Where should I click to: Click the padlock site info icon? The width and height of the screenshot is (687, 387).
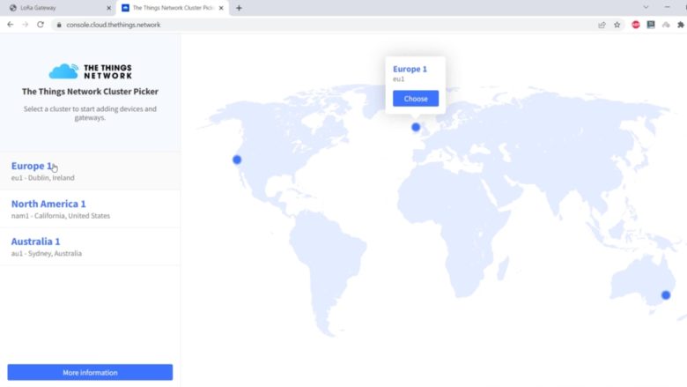59,25
